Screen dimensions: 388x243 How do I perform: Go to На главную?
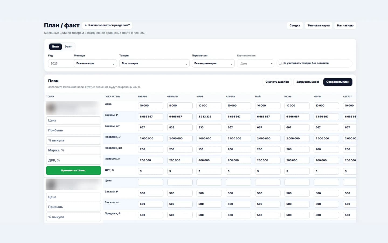coord(345,25)
